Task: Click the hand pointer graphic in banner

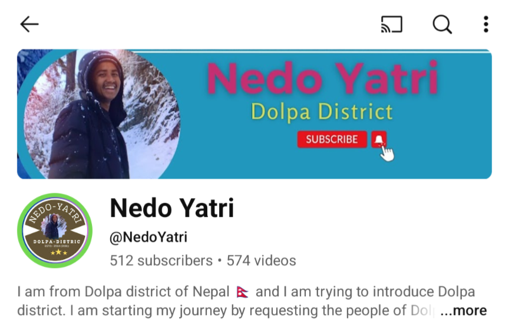Action: tap(387, 153)
